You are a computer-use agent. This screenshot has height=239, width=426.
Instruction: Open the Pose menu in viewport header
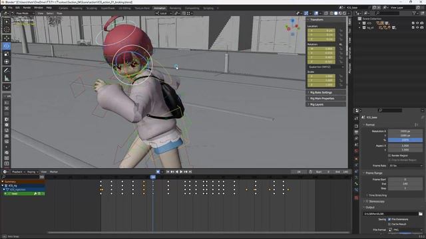[59, 13]
